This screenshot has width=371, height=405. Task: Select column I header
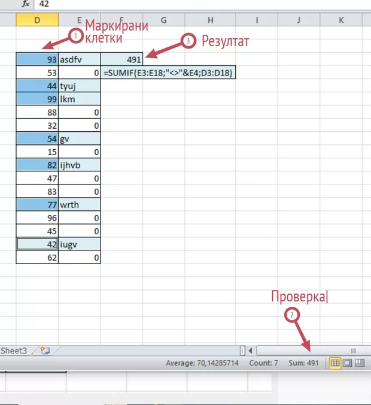tap(257, 20)
